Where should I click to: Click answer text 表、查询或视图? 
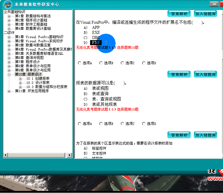click(x=106, y=99)
